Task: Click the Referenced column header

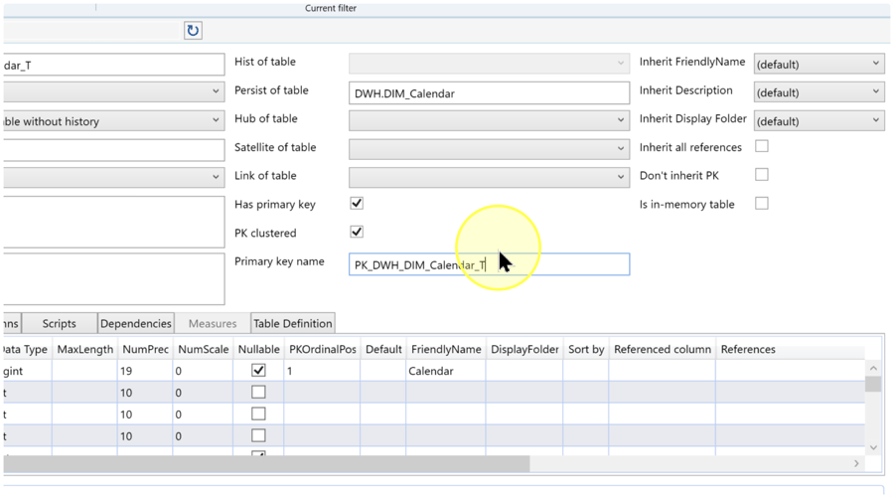Action: [x=663, y=349]
